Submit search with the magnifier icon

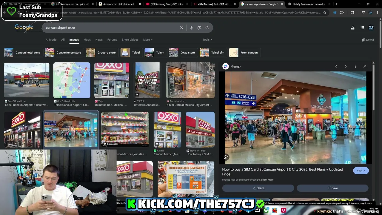point(207,27)
